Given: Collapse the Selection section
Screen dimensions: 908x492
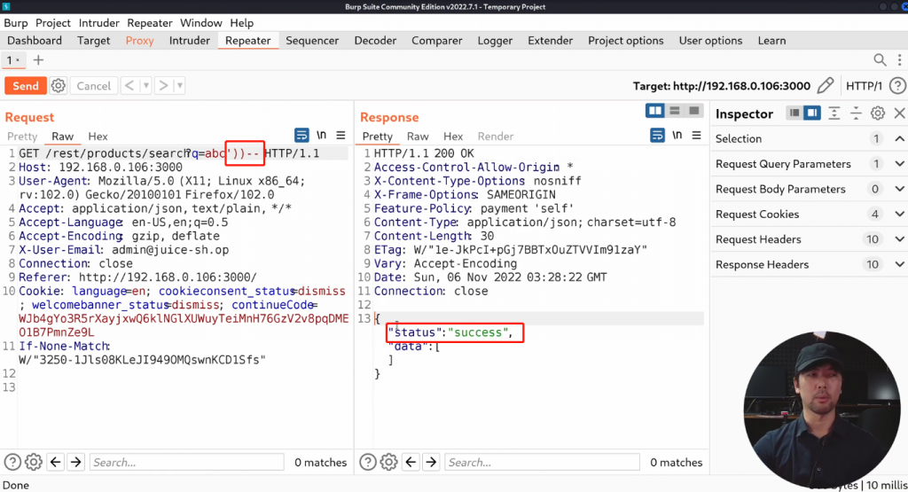Looking at the screenshot, I should [899, 139].
